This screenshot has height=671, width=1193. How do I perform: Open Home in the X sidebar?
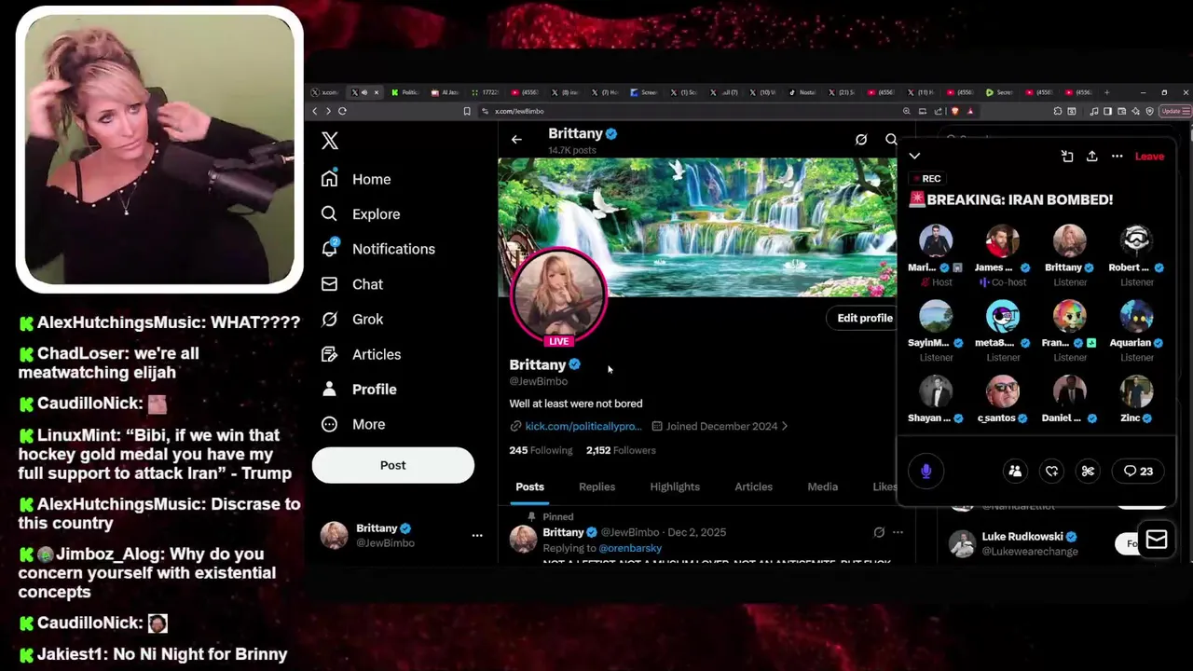tap(356, 179)
